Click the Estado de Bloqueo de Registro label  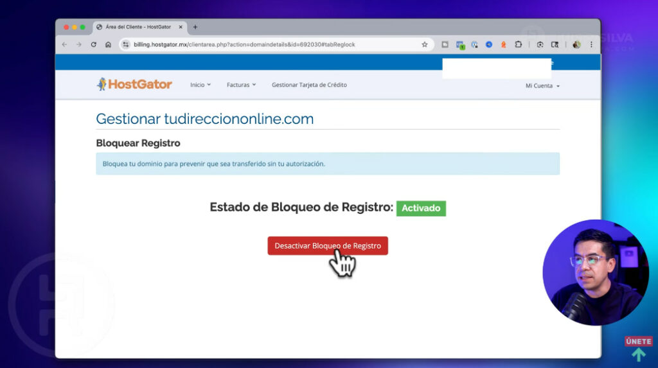(x=301, y=207)
